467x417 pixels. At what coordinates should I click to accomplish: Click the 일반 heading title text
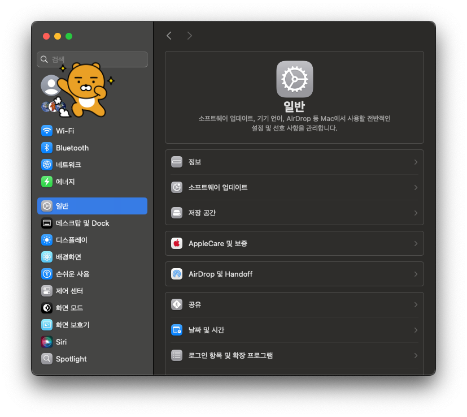(294, 106)
